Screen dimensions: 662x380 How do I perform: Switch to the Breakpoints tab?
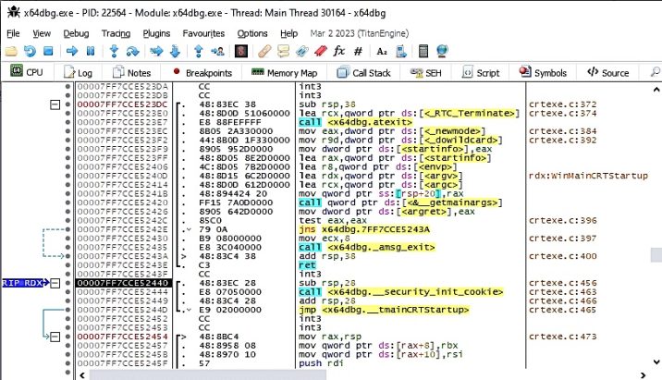point(202,72)
